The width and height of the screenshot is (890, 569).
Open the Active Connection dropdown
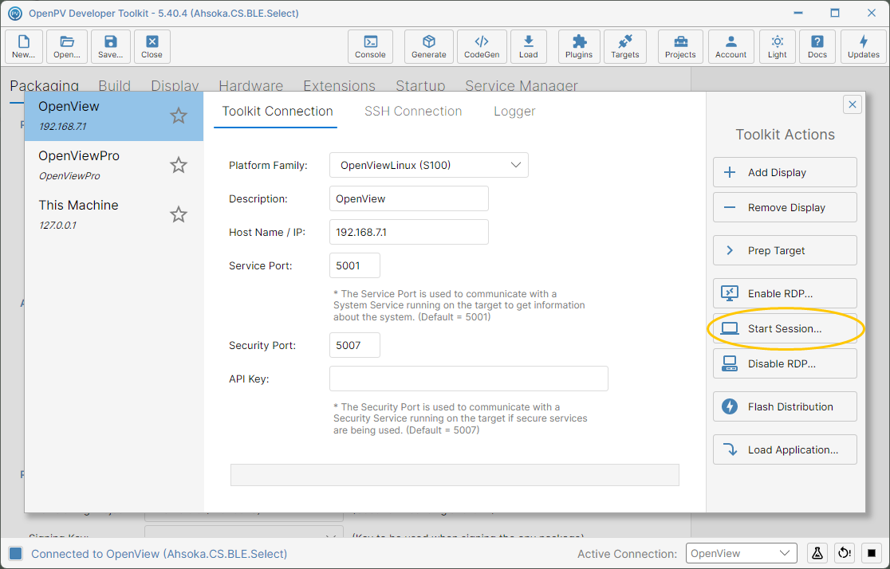(741, 553)
